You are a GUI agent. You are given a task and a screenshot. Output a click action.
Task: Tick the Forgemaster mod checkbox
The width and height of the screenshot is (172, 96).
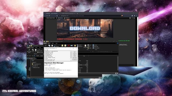[45, 54]
